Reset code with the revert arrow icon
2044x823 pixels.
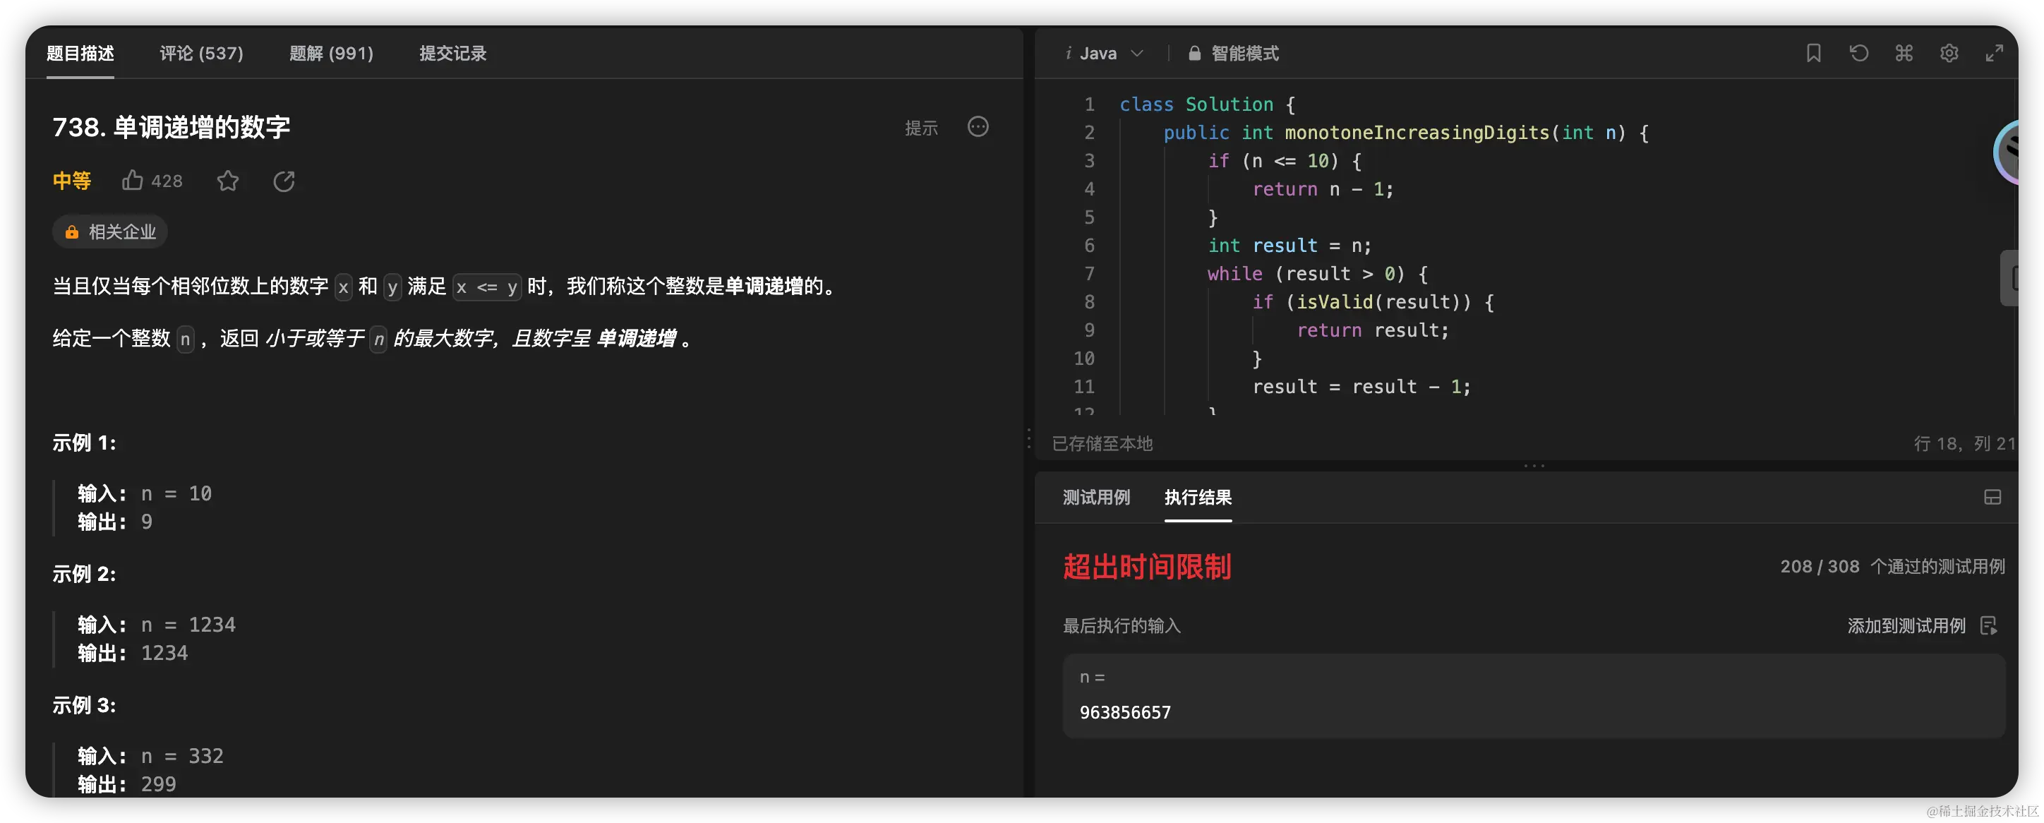point(1858,53)
